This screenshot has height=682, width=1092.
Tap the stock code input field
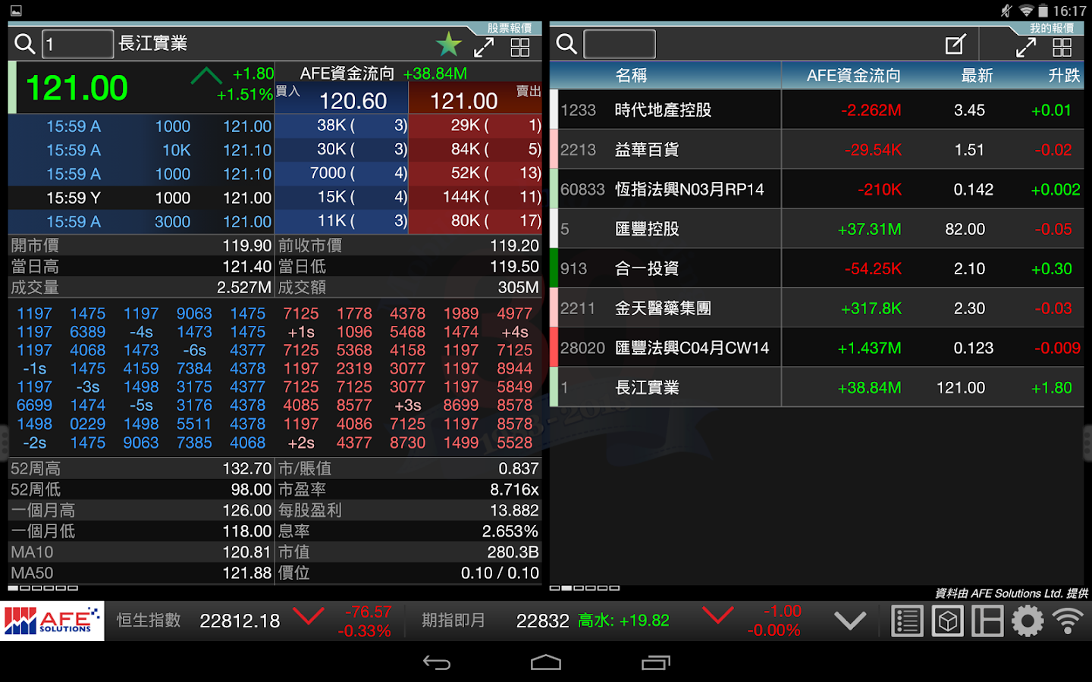tap(77, 43)
